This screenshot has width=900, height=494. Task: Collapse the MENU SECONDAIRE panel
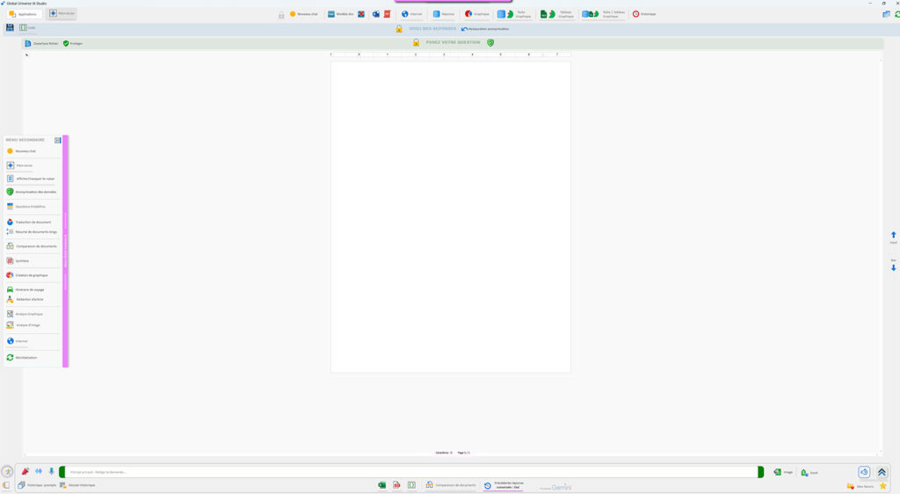point(57,140)
